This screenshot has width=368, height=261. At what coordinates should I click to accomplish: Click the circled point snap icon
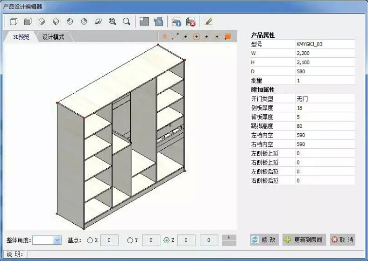[196, 36]
